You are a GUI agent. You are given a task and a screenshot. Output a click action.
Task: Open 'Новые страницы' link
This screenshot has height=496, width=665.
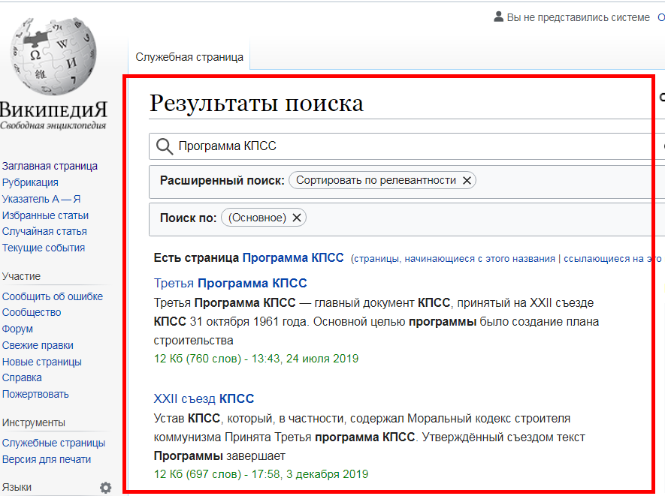[x=42, y=362]
